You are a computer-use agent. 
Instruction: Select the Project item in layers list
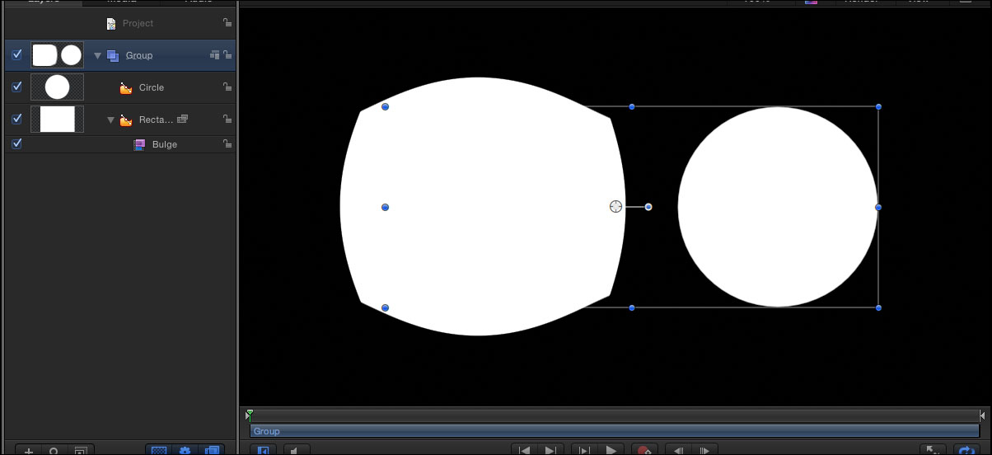138,23
